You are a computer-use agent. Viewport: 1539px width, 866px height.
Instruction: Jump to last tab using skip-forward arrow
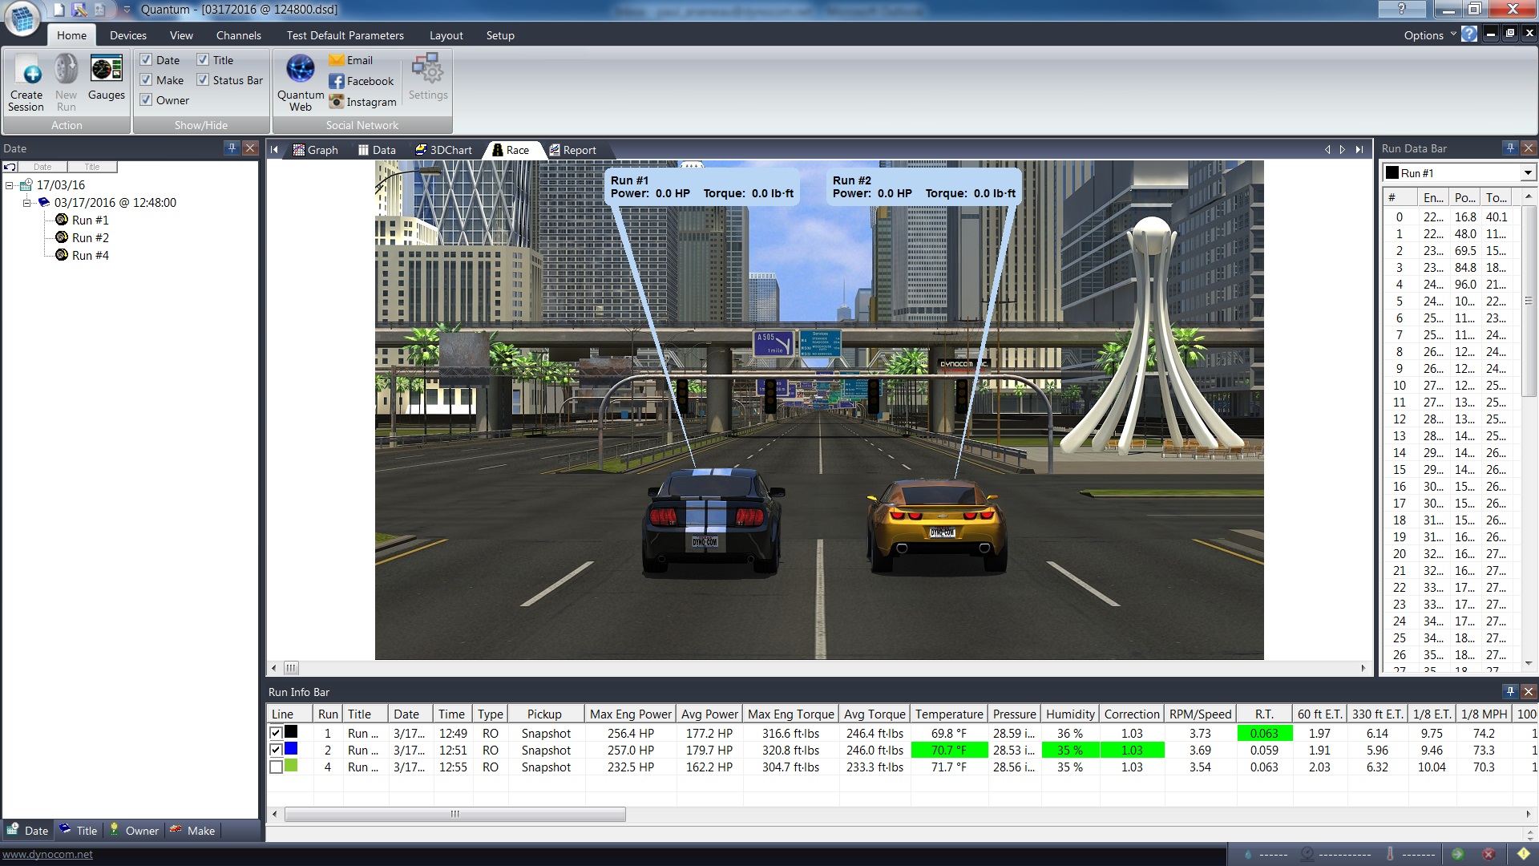coord(1359,150)
